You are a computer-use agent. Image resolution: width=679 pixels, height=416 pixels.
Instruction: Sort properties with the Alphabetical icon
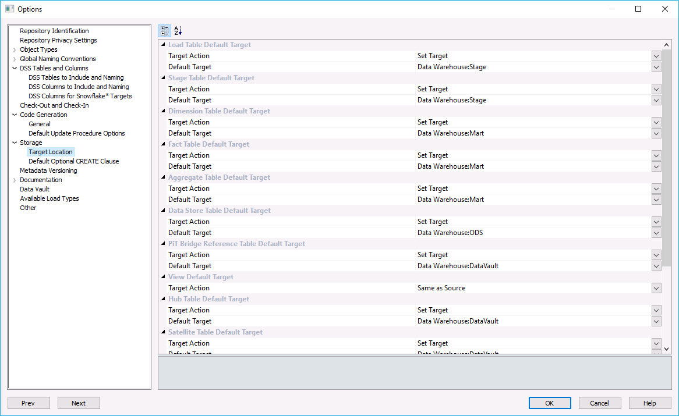point(178,31)
